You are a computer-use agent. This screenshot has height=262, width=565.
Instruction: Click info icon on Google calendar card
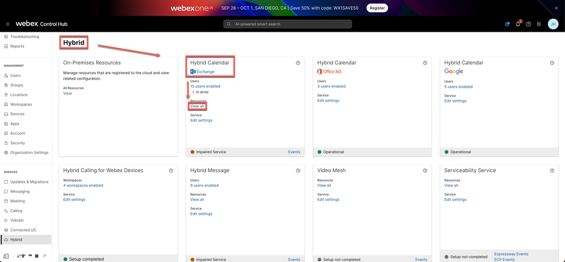[x=552, y=63]
